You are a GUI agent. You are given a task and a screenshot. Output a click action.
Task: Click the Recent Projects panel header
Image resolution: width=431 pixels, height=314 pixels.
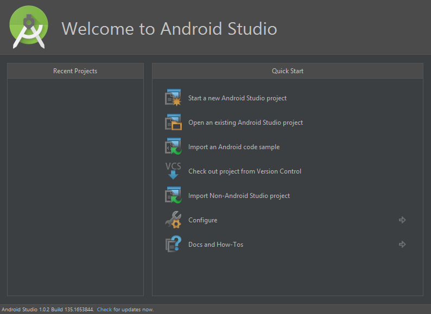pyautogui.click(x=75, y=71)
